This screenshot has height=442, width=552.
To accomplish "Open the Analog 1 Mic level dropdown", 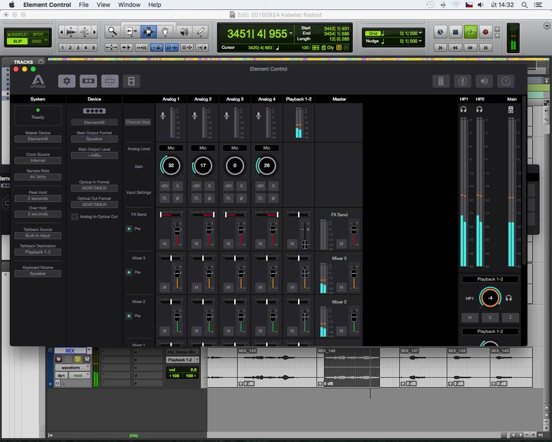I will click(171, 148).
